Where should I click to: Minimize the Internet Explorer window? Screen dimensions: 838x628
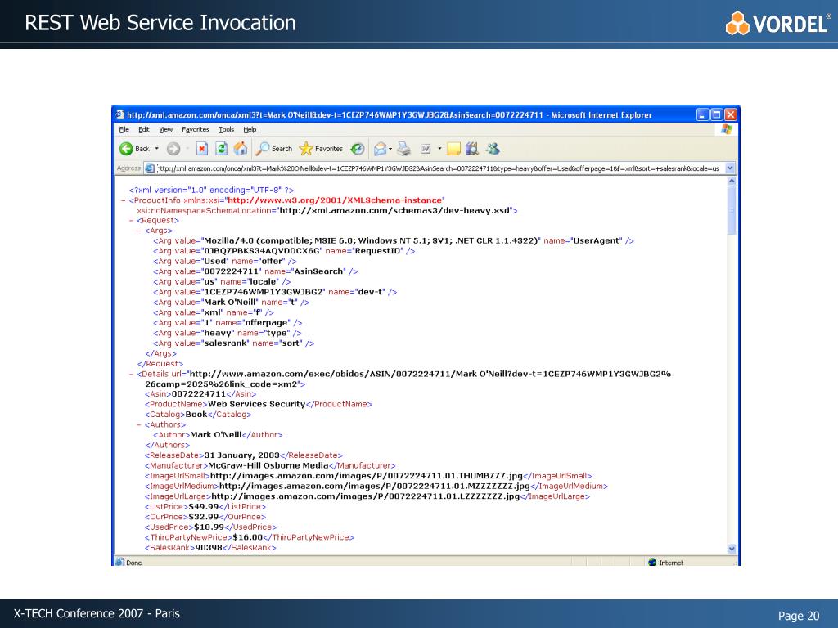703,114
